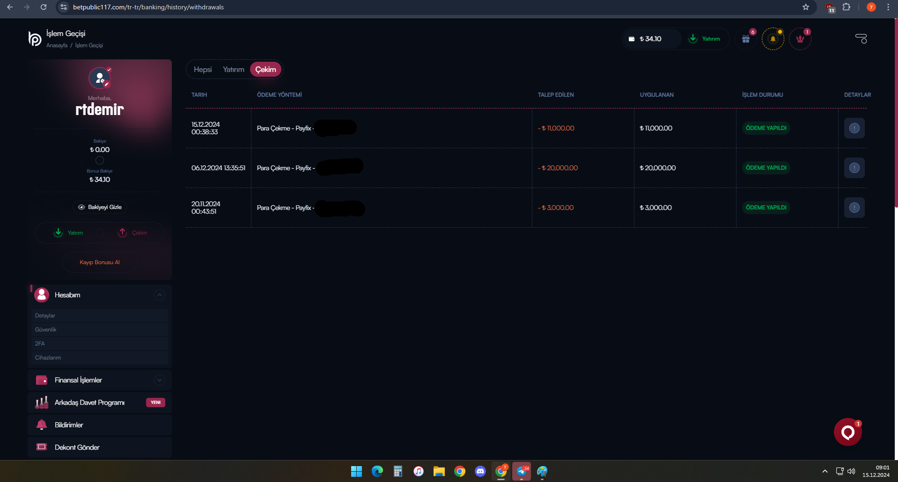Viewport: 898px width, 482px height.
Task: Open the gift box promotions icon
Action: click(746, 39)
